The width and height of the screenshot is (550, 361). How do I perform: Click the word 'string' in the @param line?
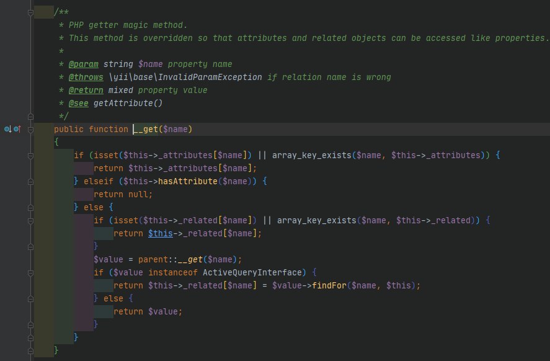click(x=118, y=65)
